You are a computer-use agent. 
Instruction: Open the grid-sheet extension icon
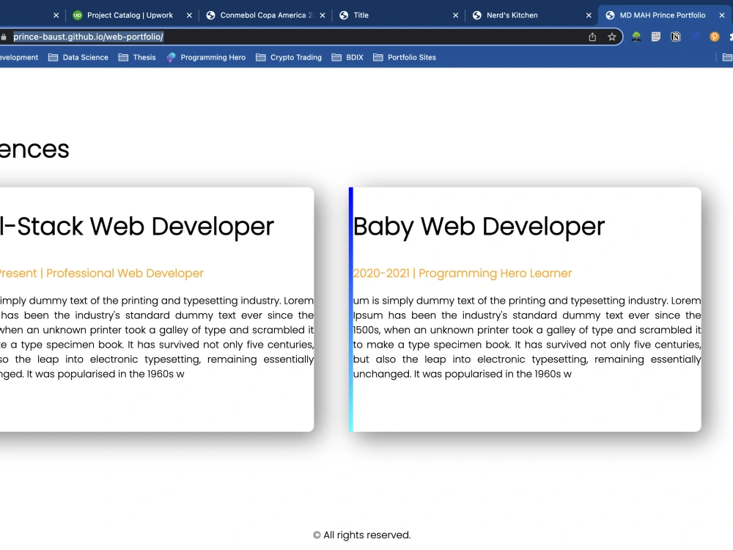coord(656,37)
